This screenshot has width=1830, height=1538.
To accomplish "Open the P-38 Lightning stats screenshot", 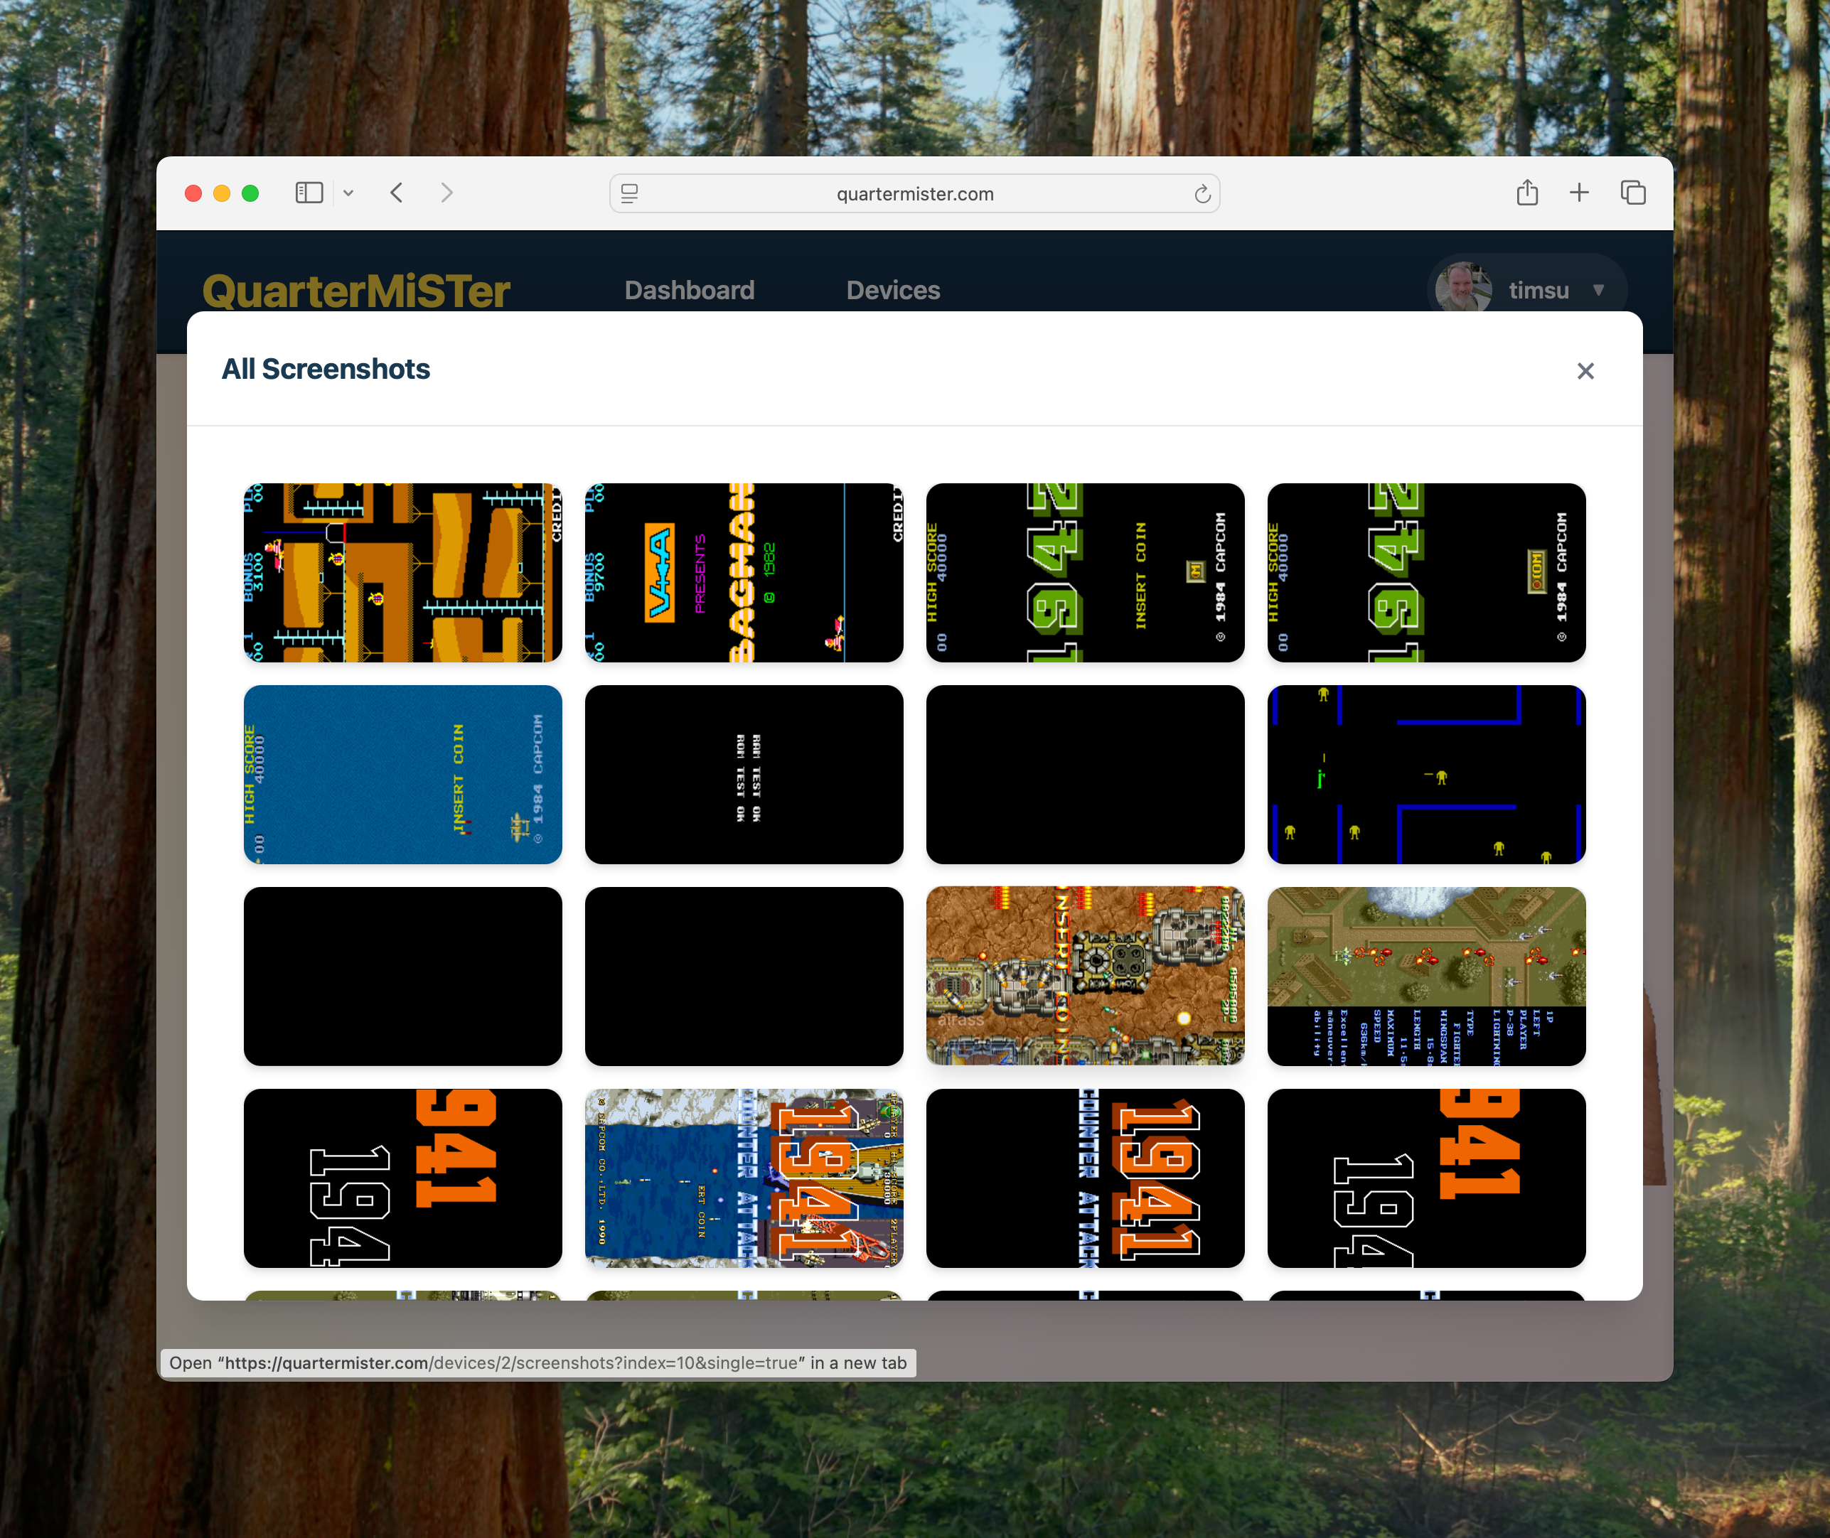I will [x=1426, y=977].
